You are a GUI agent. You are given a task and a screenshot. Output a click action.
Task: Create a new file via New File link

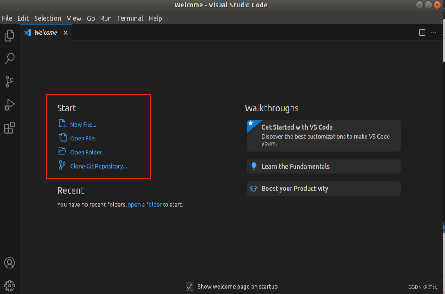click(83, 124)
